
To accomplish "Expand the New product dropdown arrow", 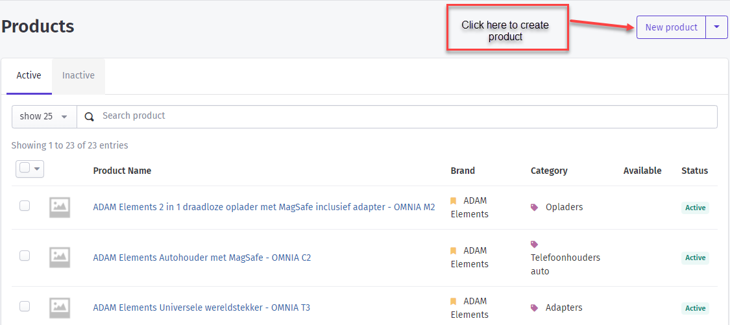I will point(717,27).
